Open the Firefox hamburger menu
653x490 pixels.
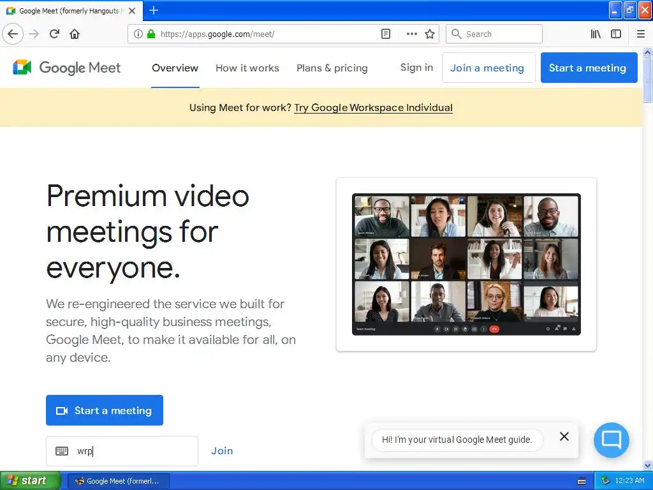pos(641,34)
